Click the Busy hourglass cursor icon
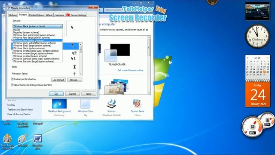 (x=74, y=67)
